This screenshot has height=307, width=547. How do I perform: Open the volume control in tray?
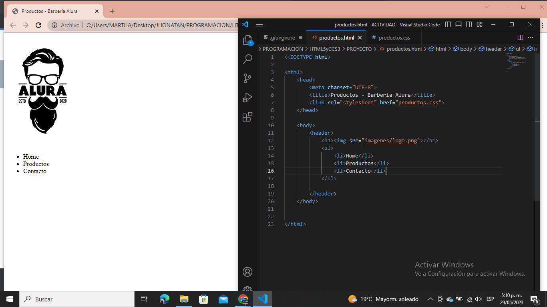tap(478, 299)
